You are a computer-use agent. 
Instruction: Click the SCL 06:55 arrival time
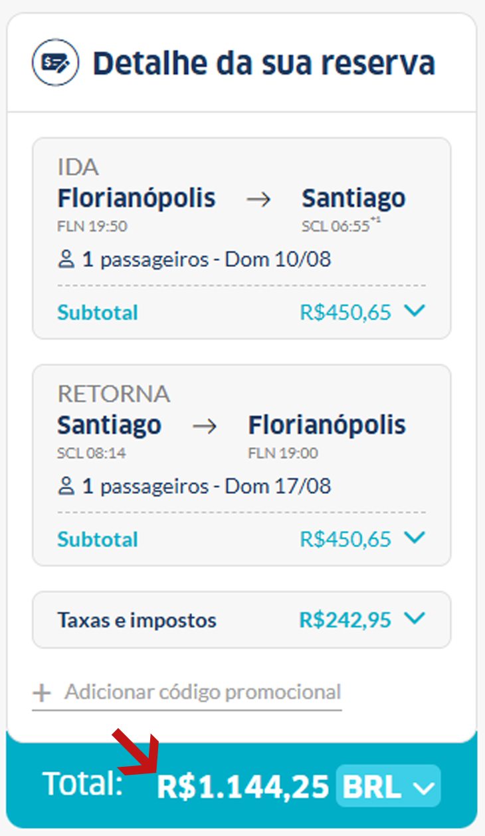pyautogui.click(x=336, y=226)
